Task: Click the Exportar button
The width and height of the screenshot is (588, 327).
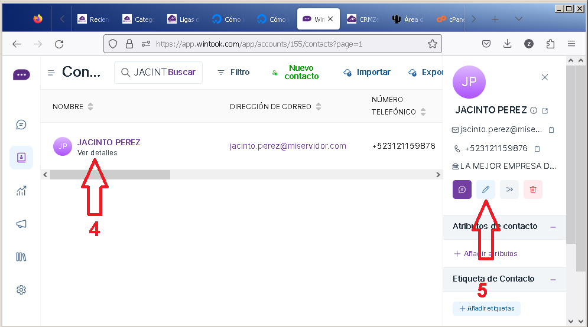Action: click(425, 72)
